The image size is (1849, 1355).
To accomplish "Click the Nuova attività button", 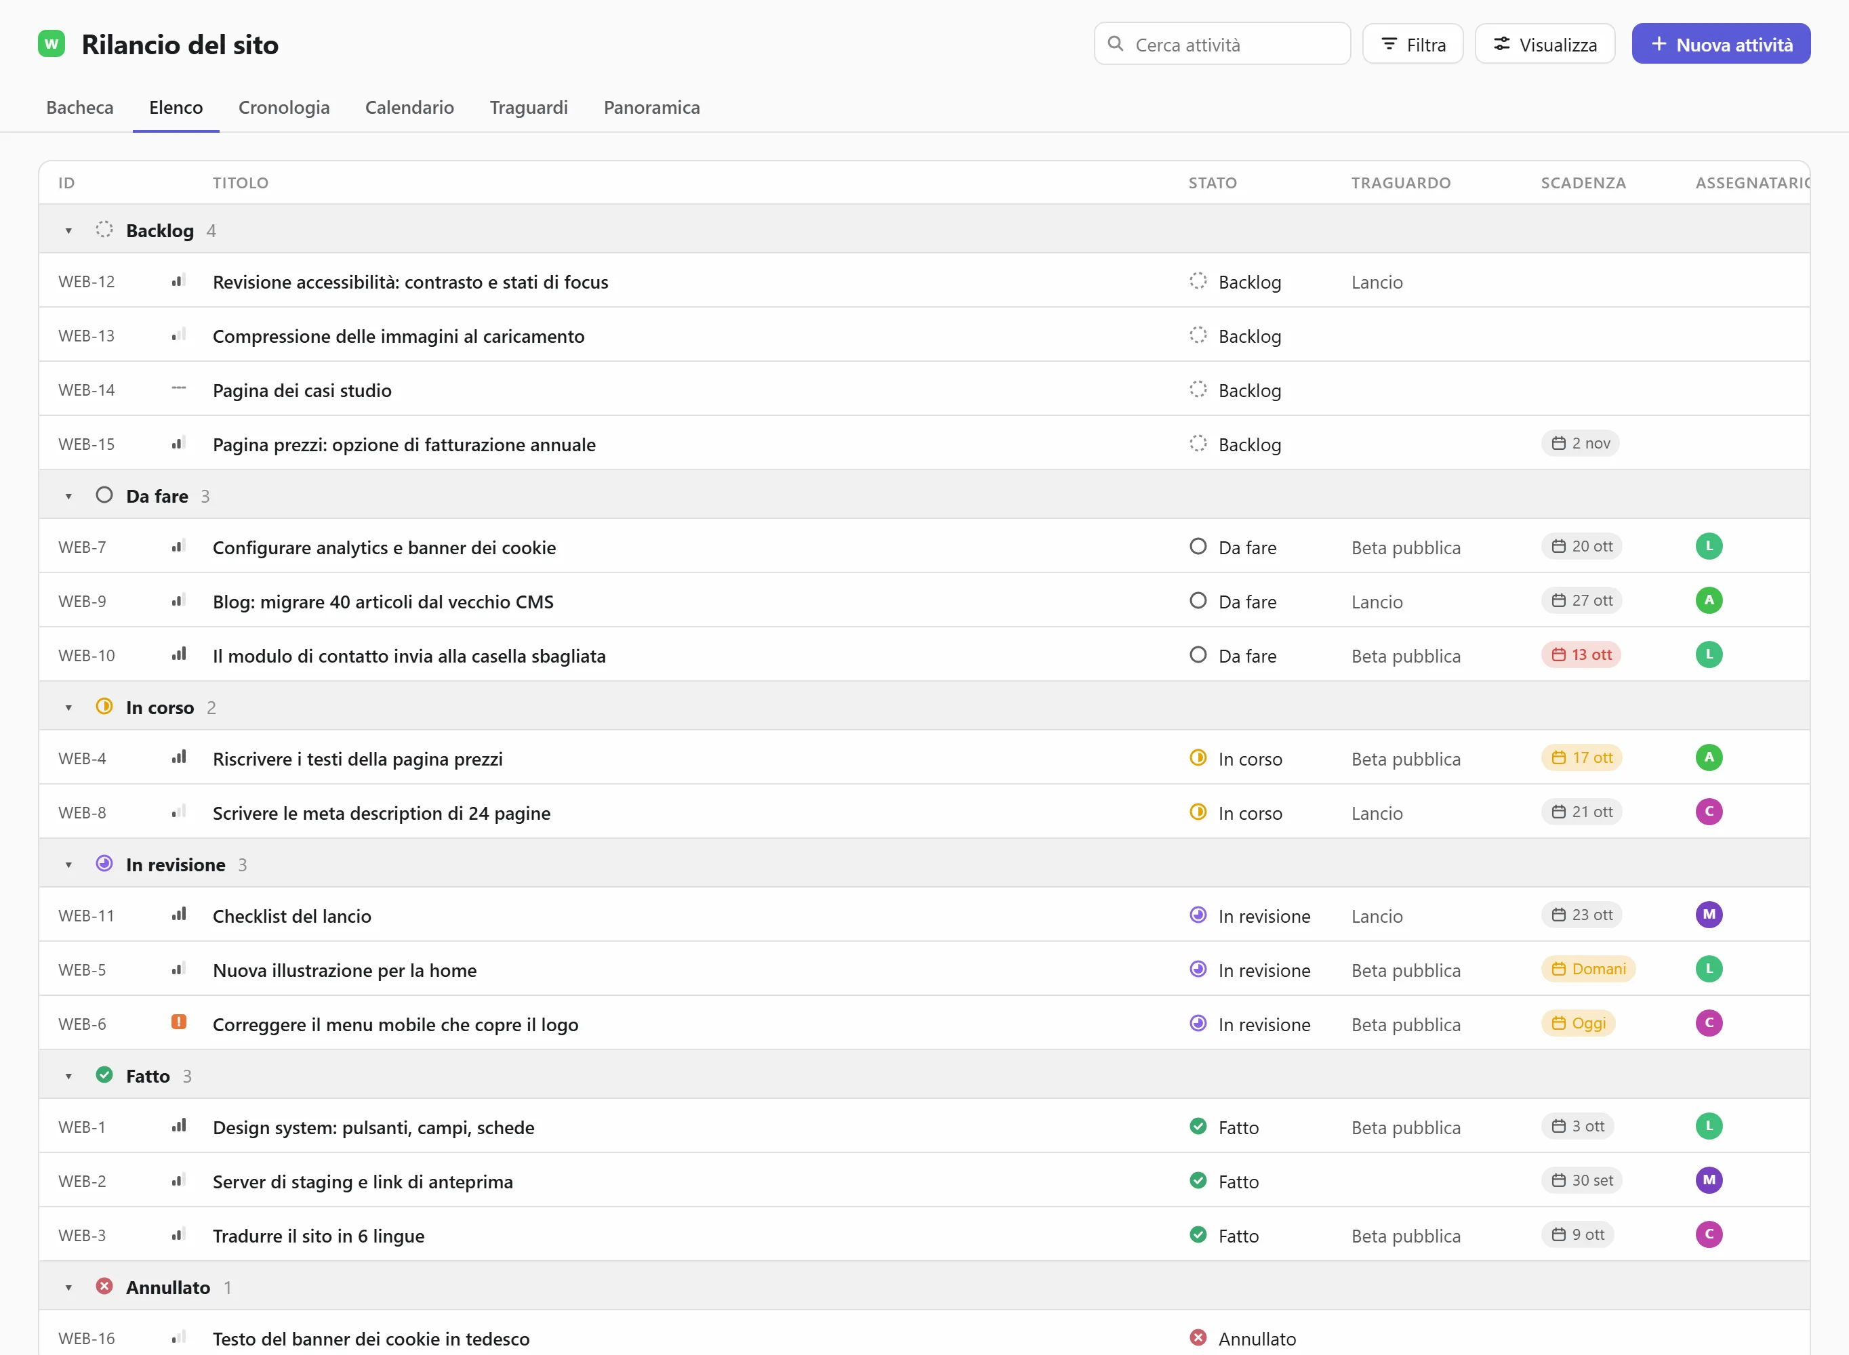I will (1721, 44).
